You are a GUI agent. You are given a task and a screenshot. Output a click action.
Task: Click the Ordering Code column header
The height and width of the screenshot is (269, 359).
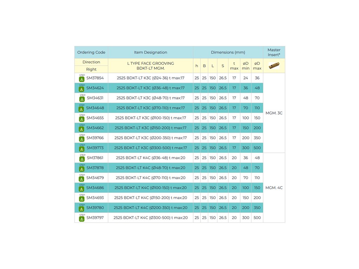[x=91, y=52]
